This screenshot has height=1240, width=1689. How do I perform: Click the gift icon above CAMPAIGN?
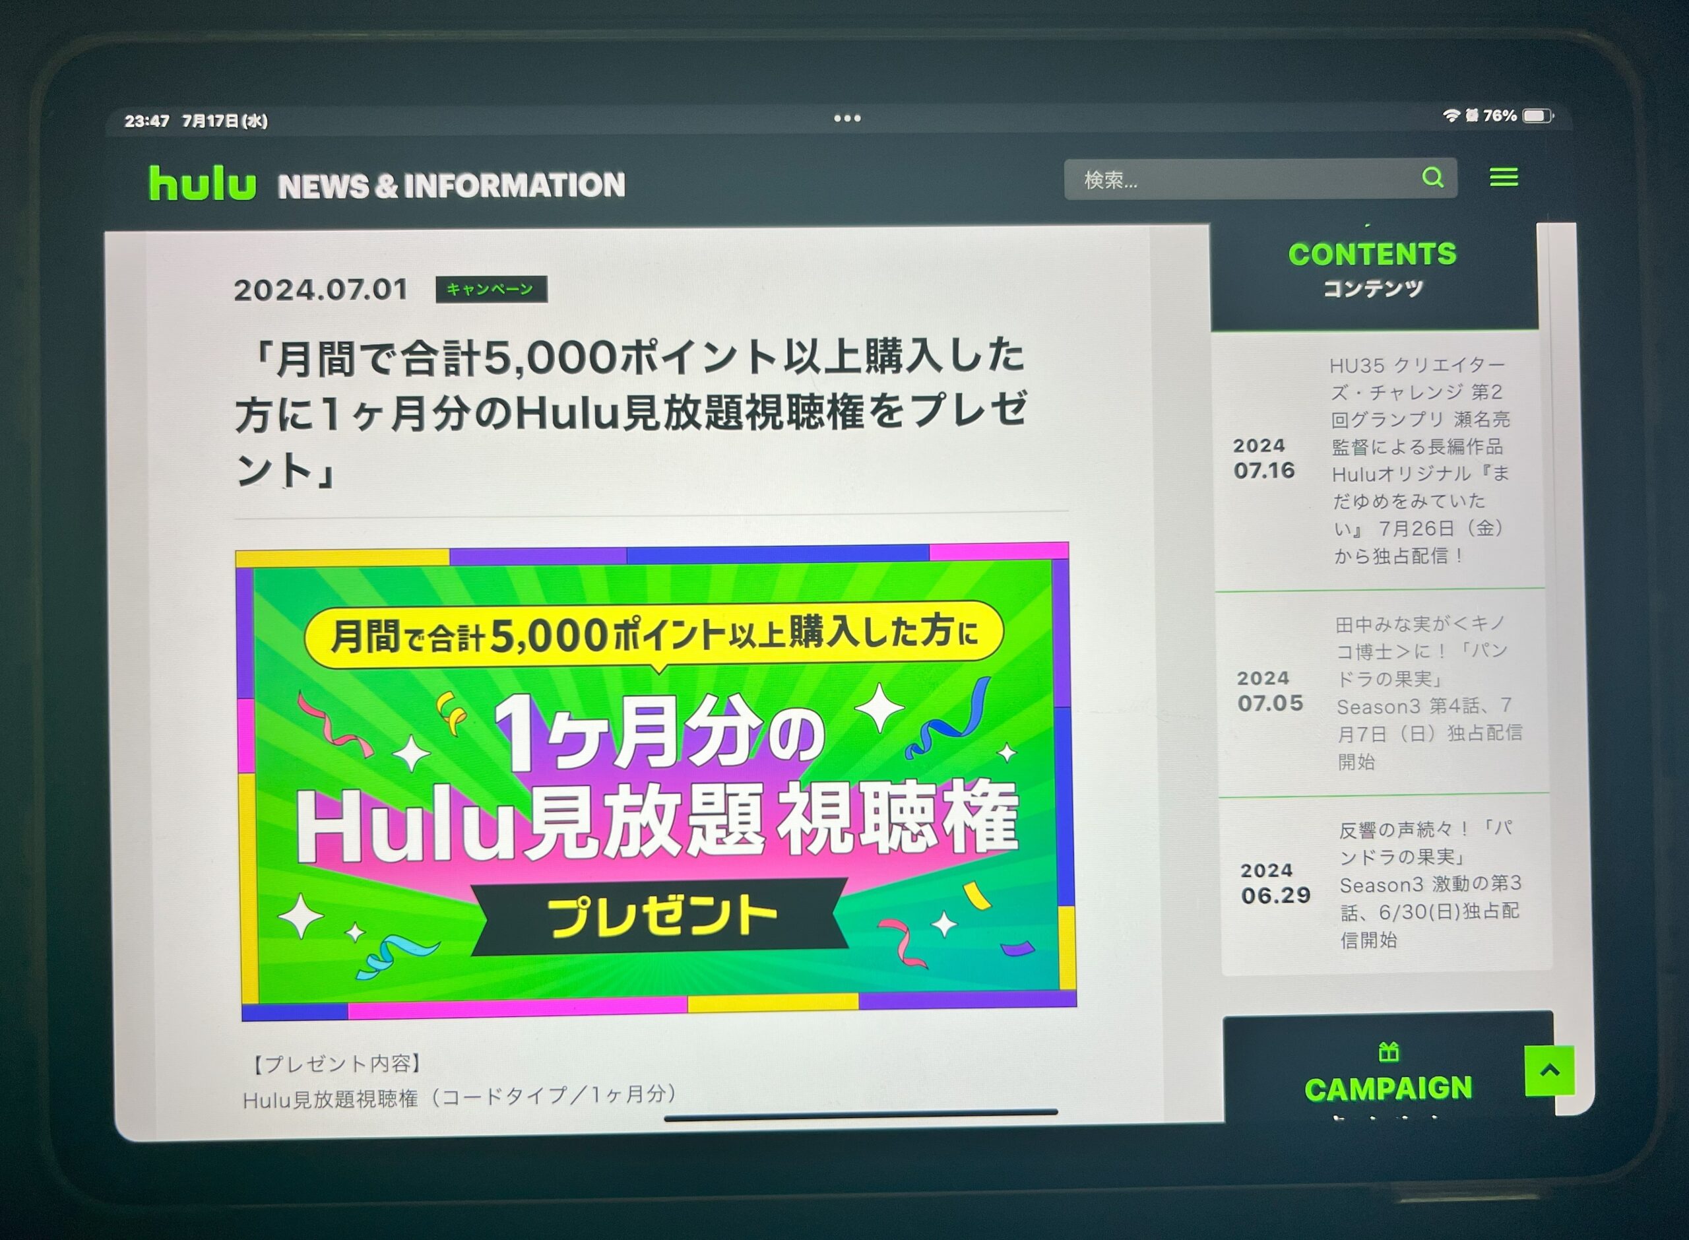(x=1388, y=1053)
